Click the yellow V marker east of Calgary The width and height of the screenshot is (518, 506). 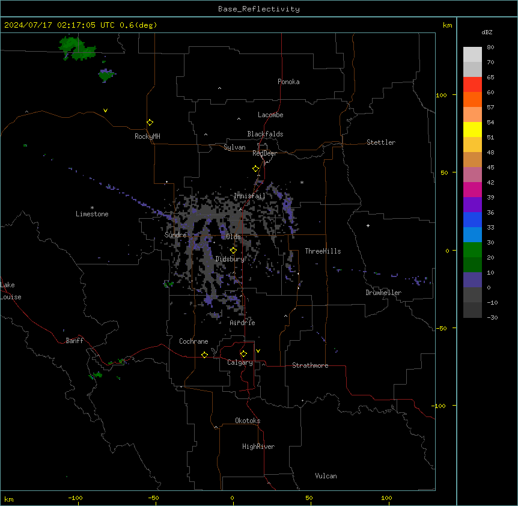(258, 351)
